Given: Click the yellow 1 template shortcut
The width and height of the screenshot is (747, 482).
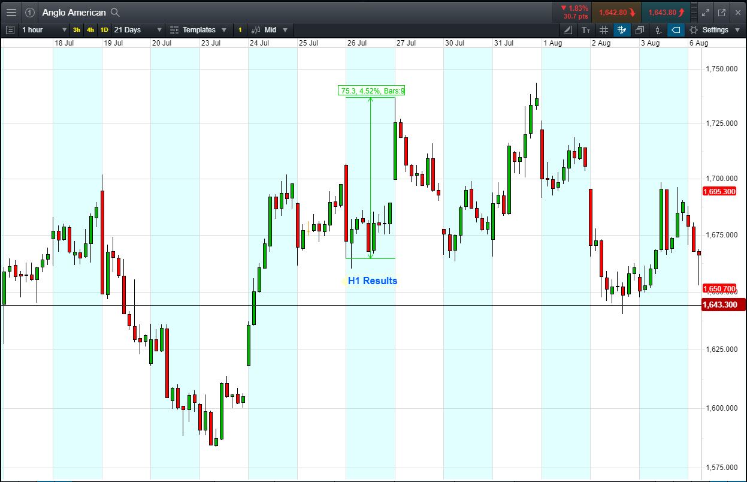Looking at the screenshot, I should (x=240, y=30).
